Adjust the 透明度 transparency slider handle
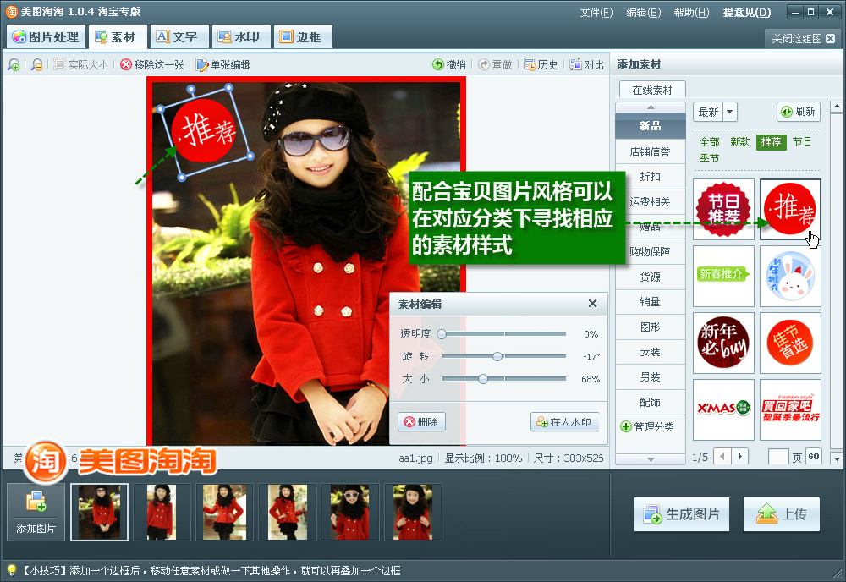 click(442, 334)
